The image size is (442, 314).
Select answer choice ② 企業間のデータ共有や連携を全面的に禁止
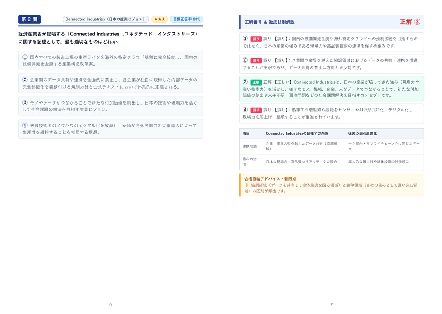pos(110,83)
